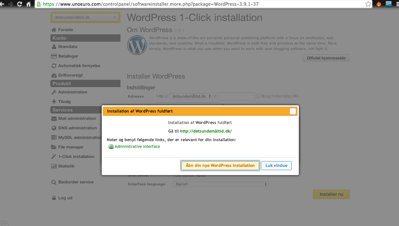
Task: Go to the browser home page icon
Action: 29,4
